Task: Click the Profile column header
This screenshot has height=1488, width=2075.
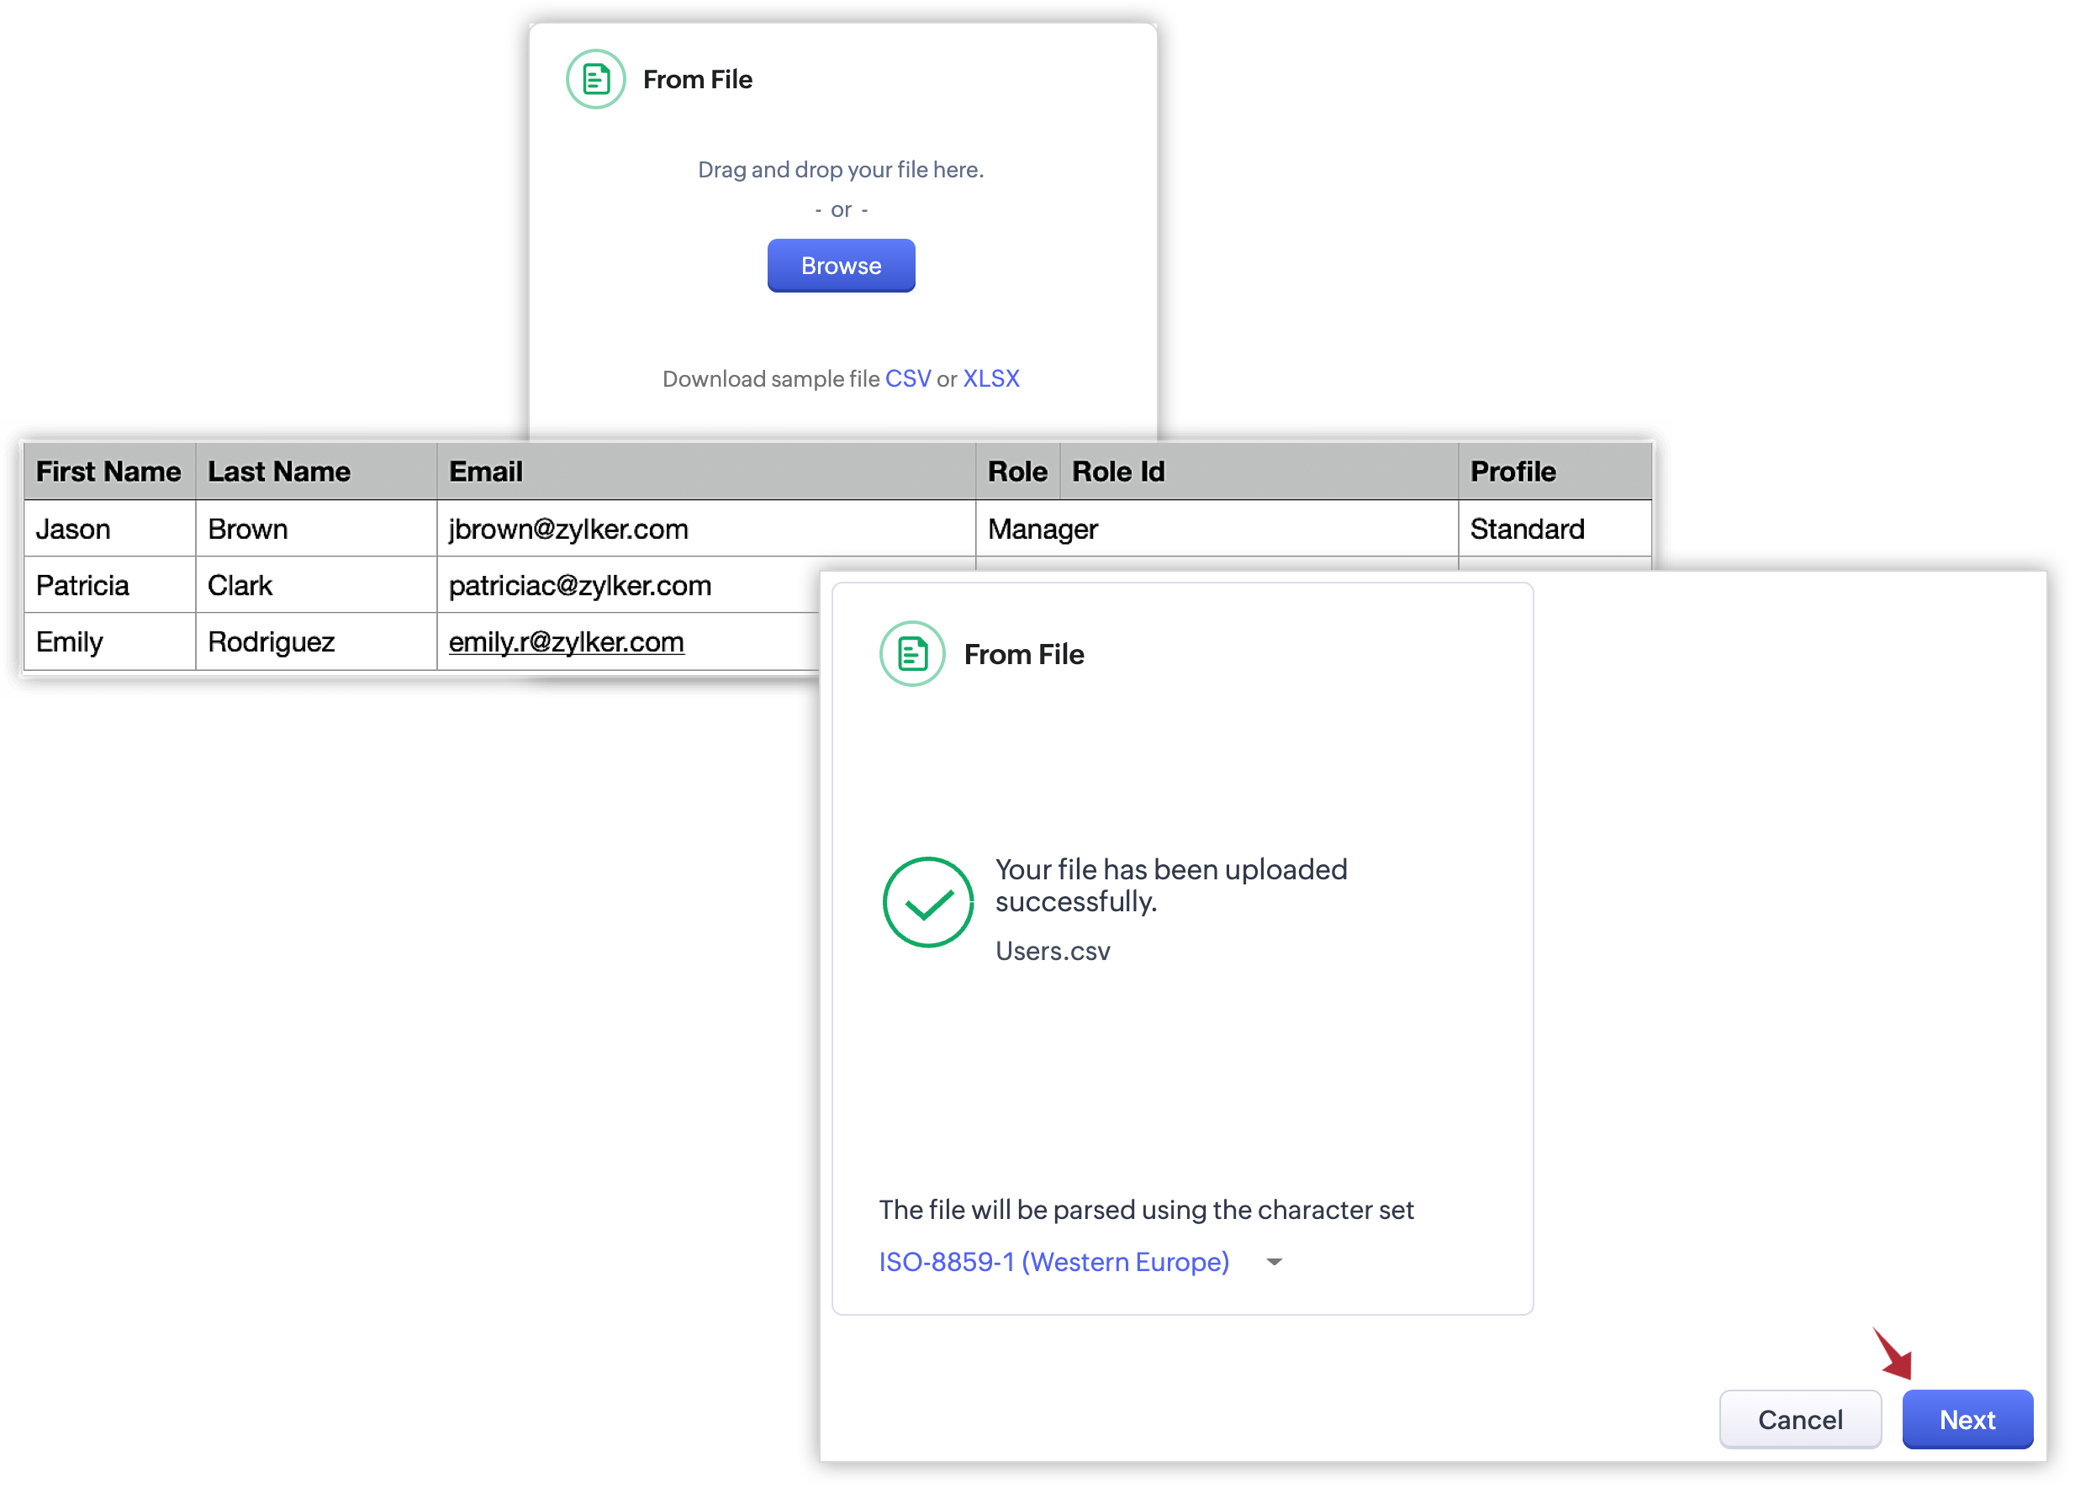Action: (1512, 472)
